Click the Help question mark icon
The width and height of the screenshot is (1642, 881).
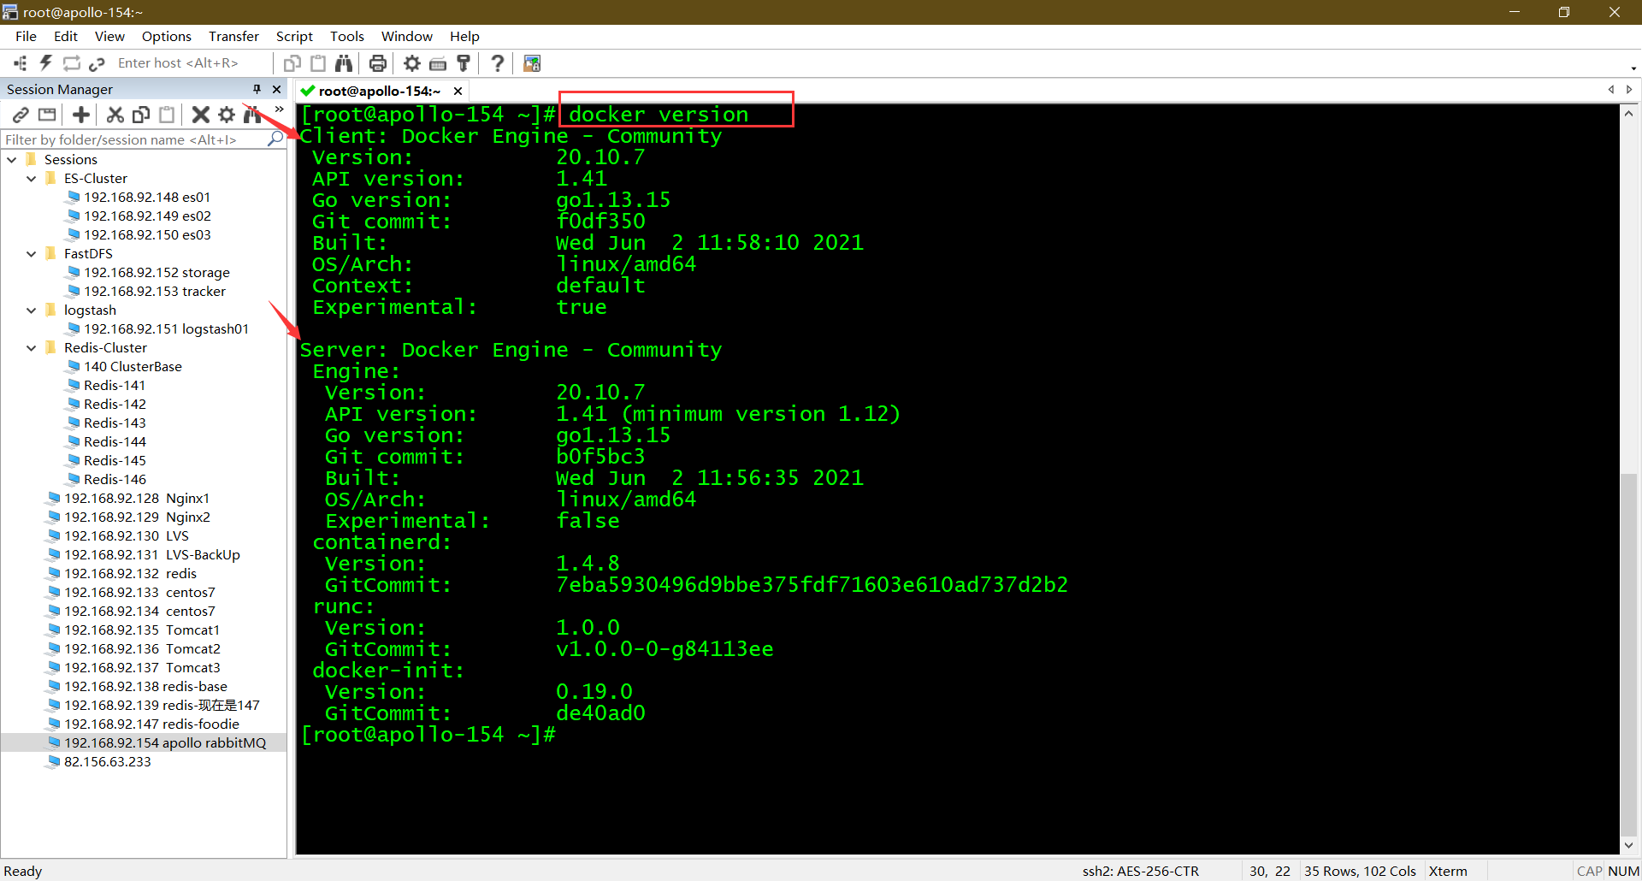point(498,63)
